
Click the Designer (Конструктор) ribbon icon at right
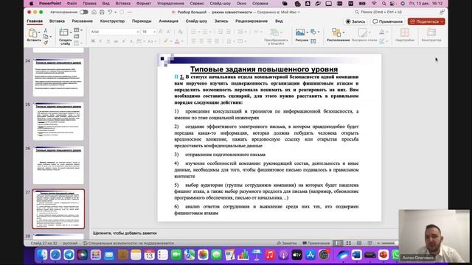coord(431,32)
